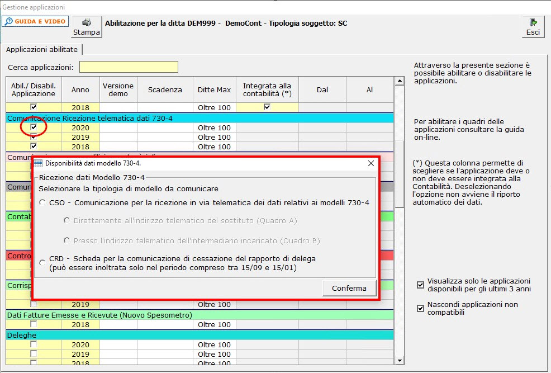This screenshot has width=551, height=373.
Task: Select Dati Fatture Emesse e Ricevute group row
Action: click(199, 315)
